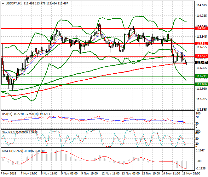Select the USDJPY,H1 chart title text
208x177 pixels.
pos(14,3)
